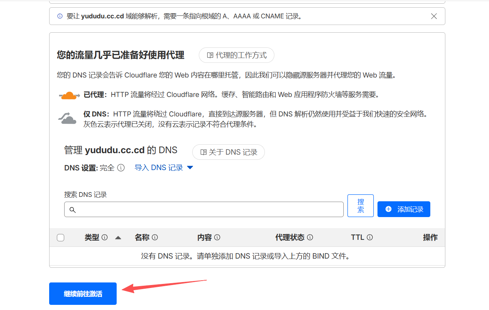
Task: Click the 搜索 button
Action: 361,206
